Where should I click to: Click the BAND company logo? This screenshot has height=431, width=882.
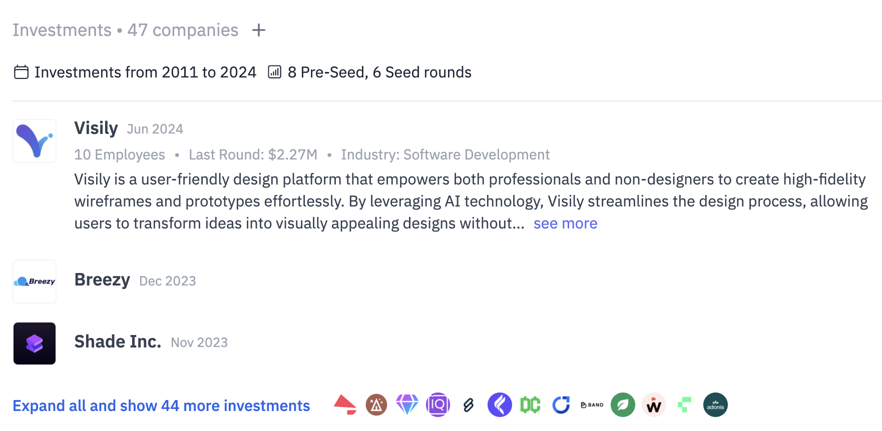pos(592,405)
